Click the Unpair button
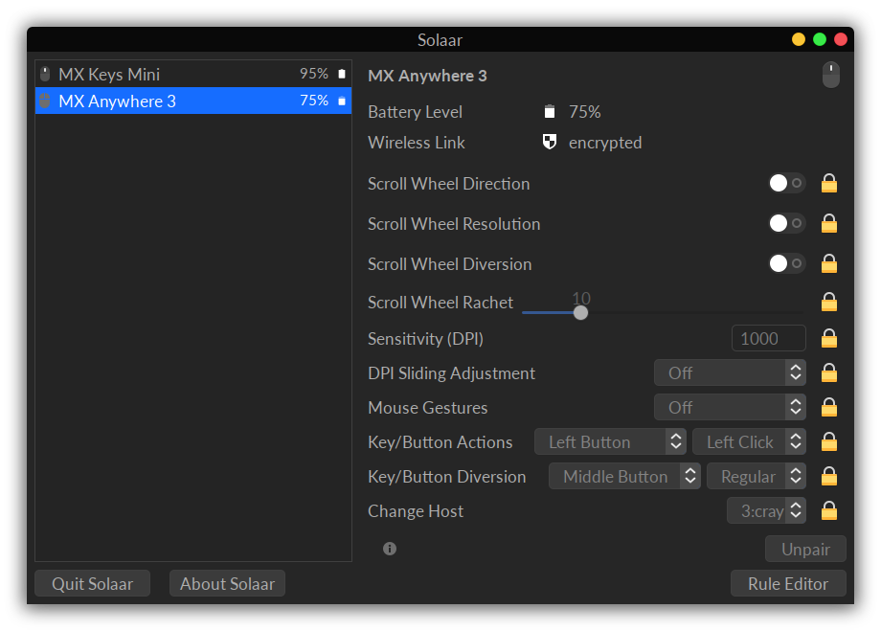The height and width of the screenshot is (631, 881). coord(805,549)
